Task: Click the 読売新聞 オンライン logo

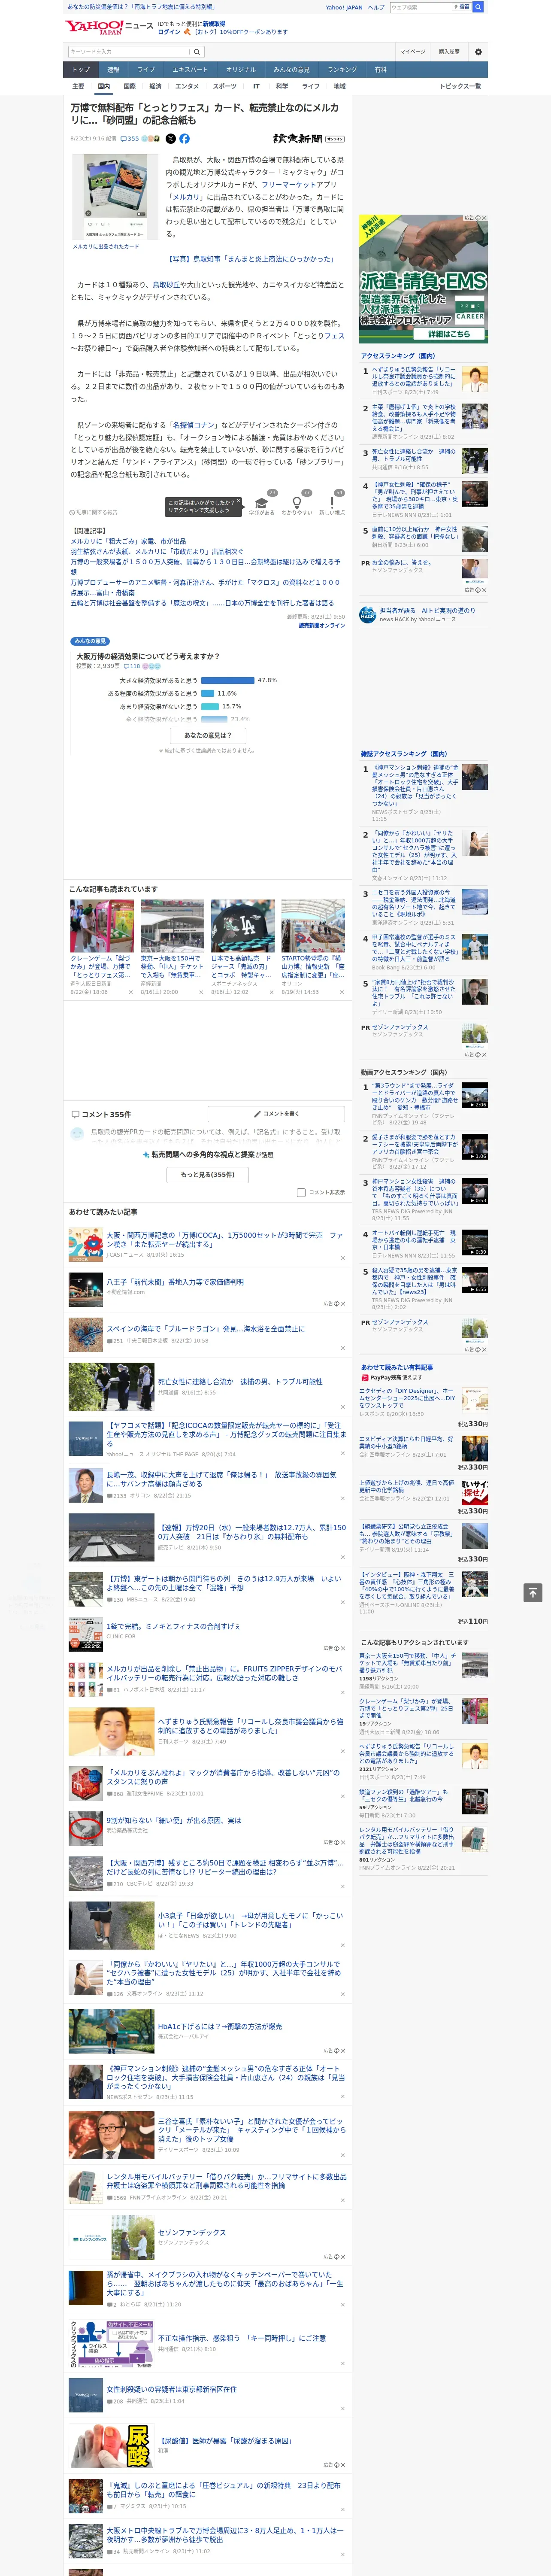Action: pos(308,139)
